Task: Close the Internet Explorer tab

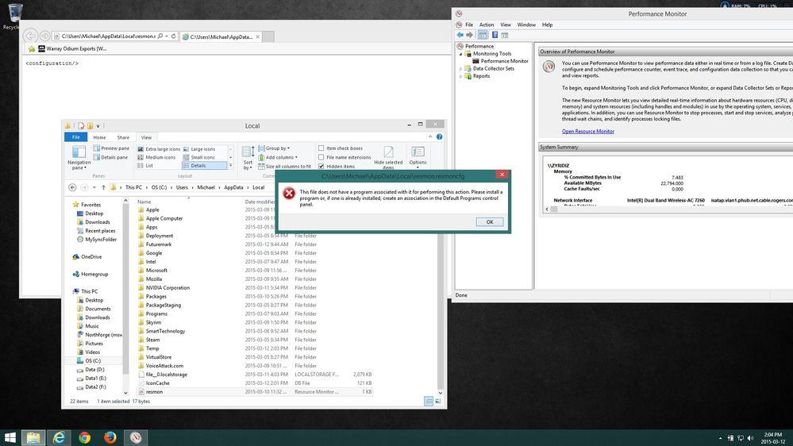Action: tap(257, 37)
